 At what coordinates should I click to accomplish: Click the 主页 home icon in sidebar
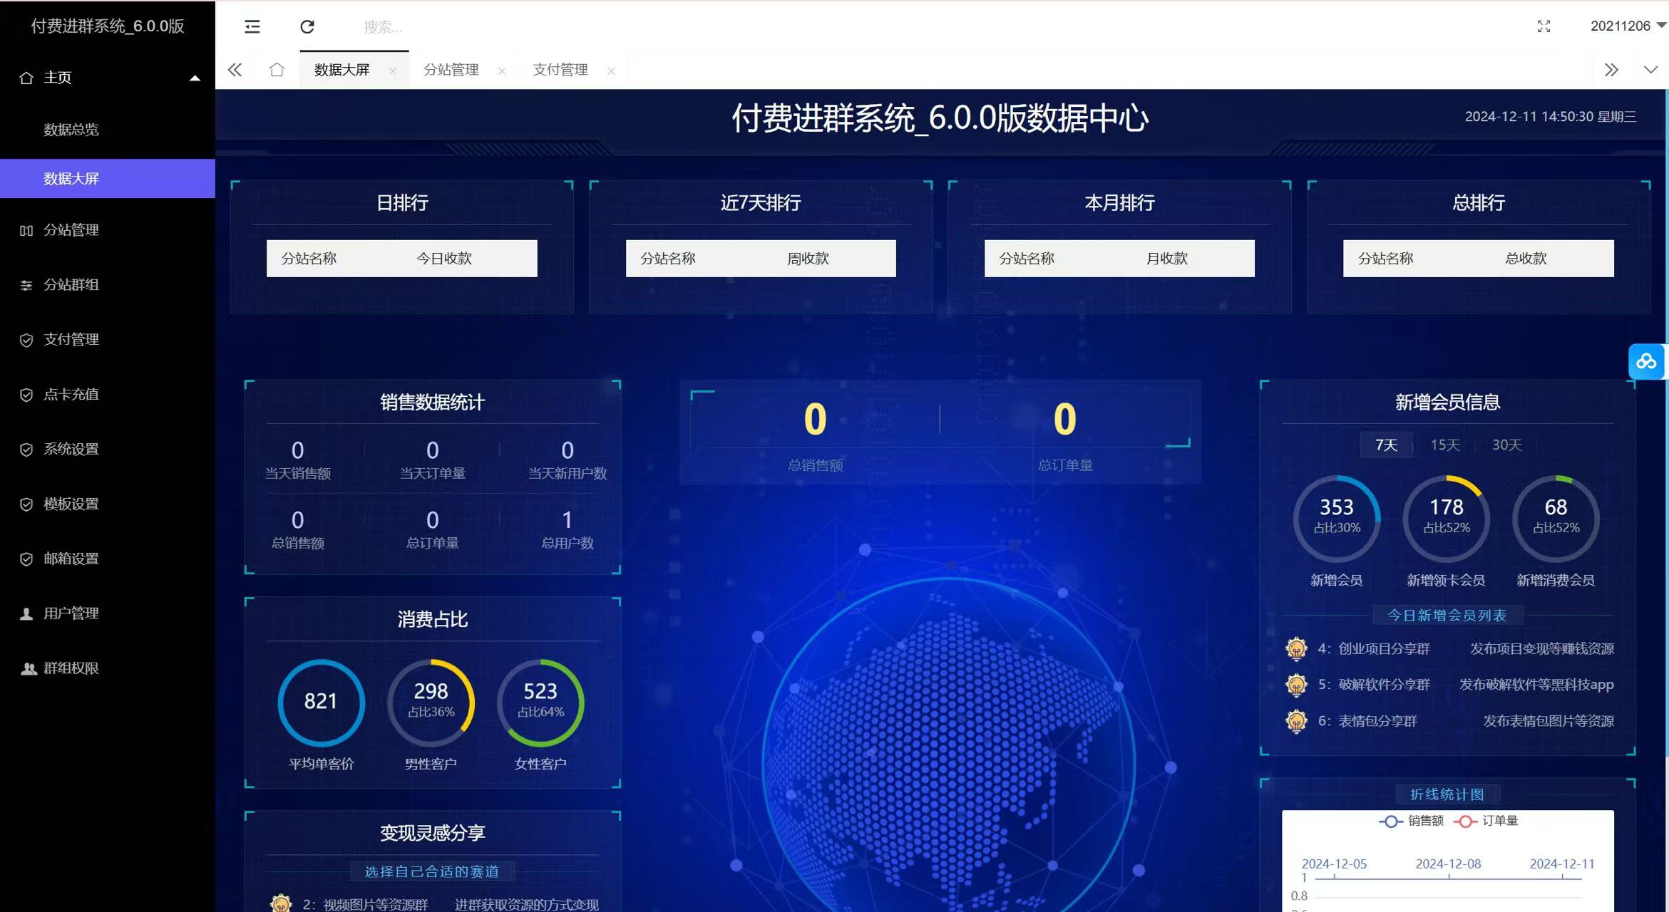tap(26, 78)
